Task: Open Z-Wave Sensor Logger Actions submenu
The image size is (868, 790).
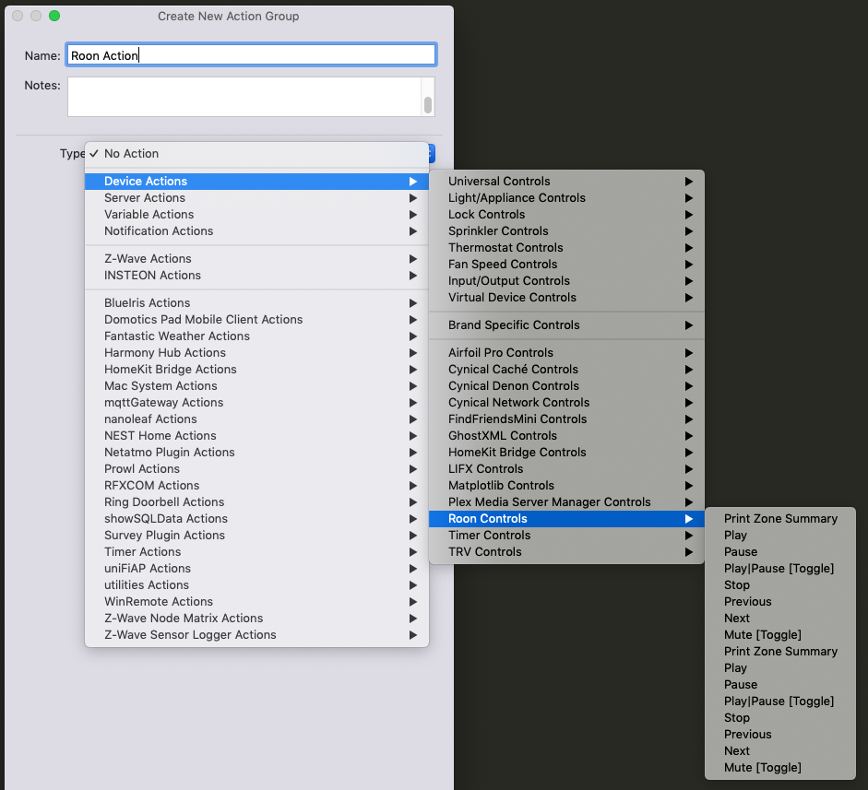Action: (256, 635)
